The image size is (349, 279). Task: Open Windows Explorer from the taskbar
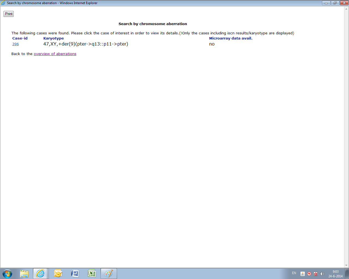(24, 274)
